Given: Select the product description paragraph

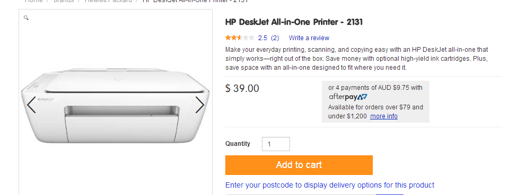Looking at the screenshot, I should 357,59.
